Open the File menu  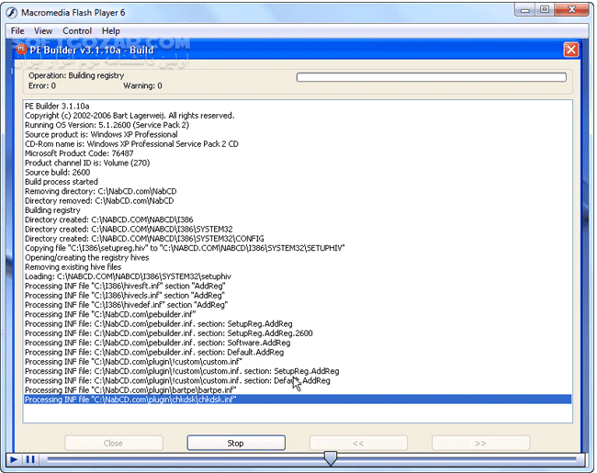point(17,30)
